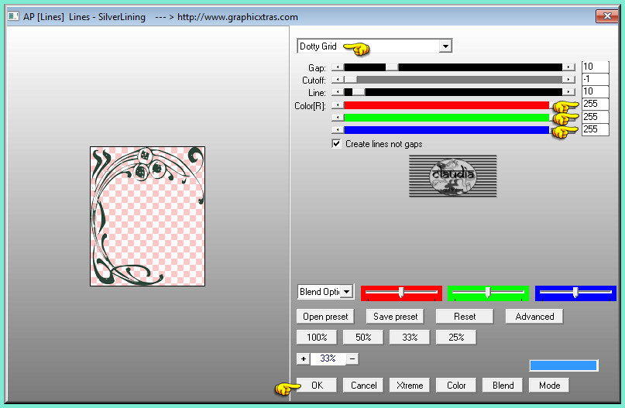625x408 pixels.
Task: Click the blue value field
Action: [x=595, y=129]
